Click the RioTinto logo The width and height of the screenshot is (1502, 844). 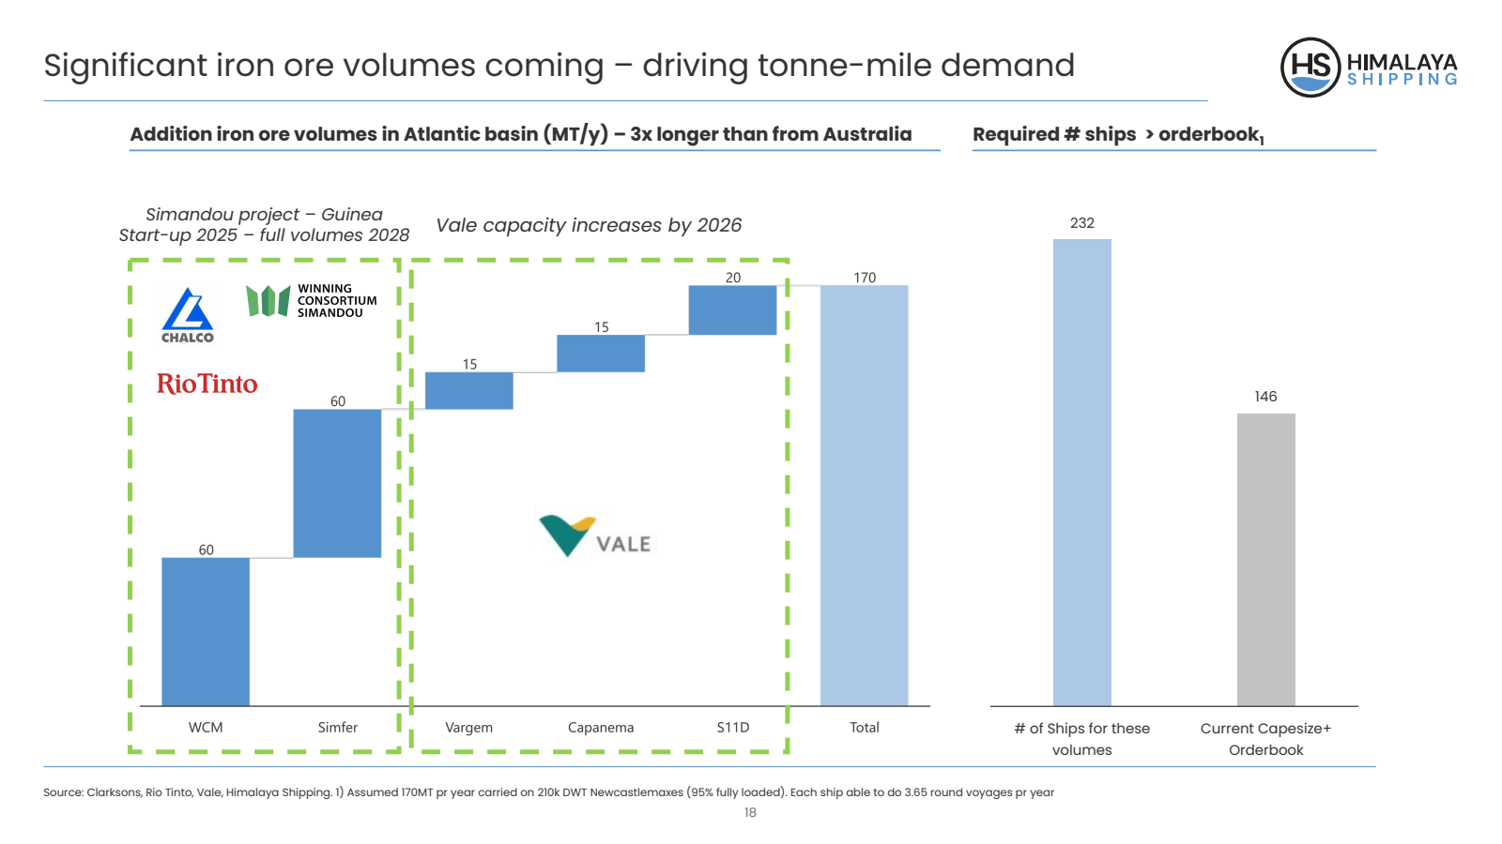[207, 384]
